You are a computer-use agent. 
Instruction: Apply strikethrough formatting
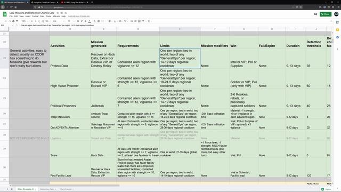(x=85, y=21)
